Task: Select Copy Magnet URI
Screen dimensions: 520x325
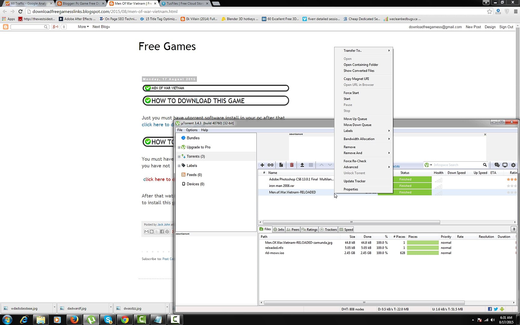Action: coord(364,79)
